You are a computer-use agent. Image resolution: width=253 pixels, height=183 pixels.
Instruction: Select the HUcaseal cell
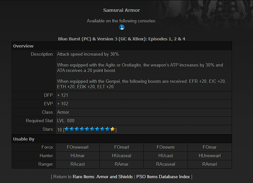tap(121, 156)
